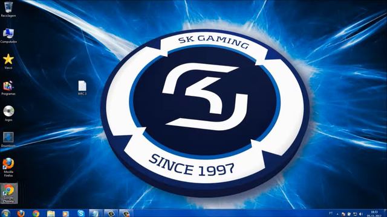Select the yellow star desktop shortcut
The width and height of the screenshot is (387, 217).
8,59
